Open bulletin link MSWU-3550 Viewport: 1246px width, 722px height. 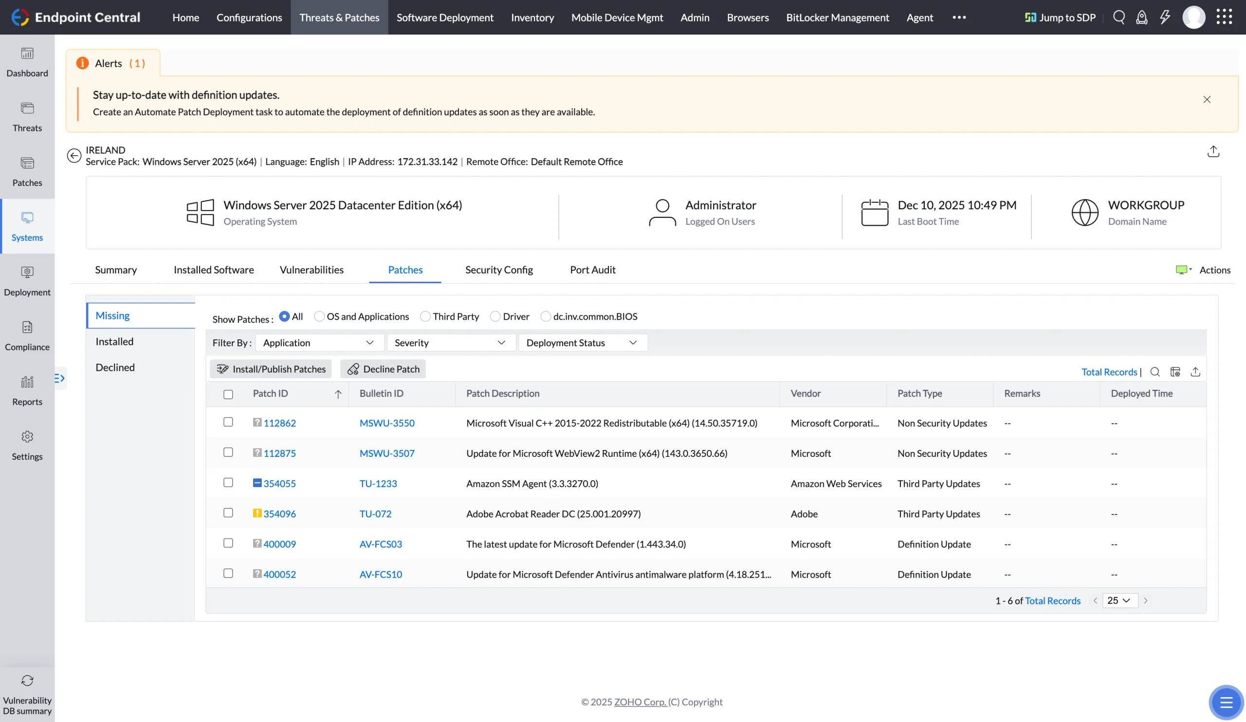click(x=386, y=423)
